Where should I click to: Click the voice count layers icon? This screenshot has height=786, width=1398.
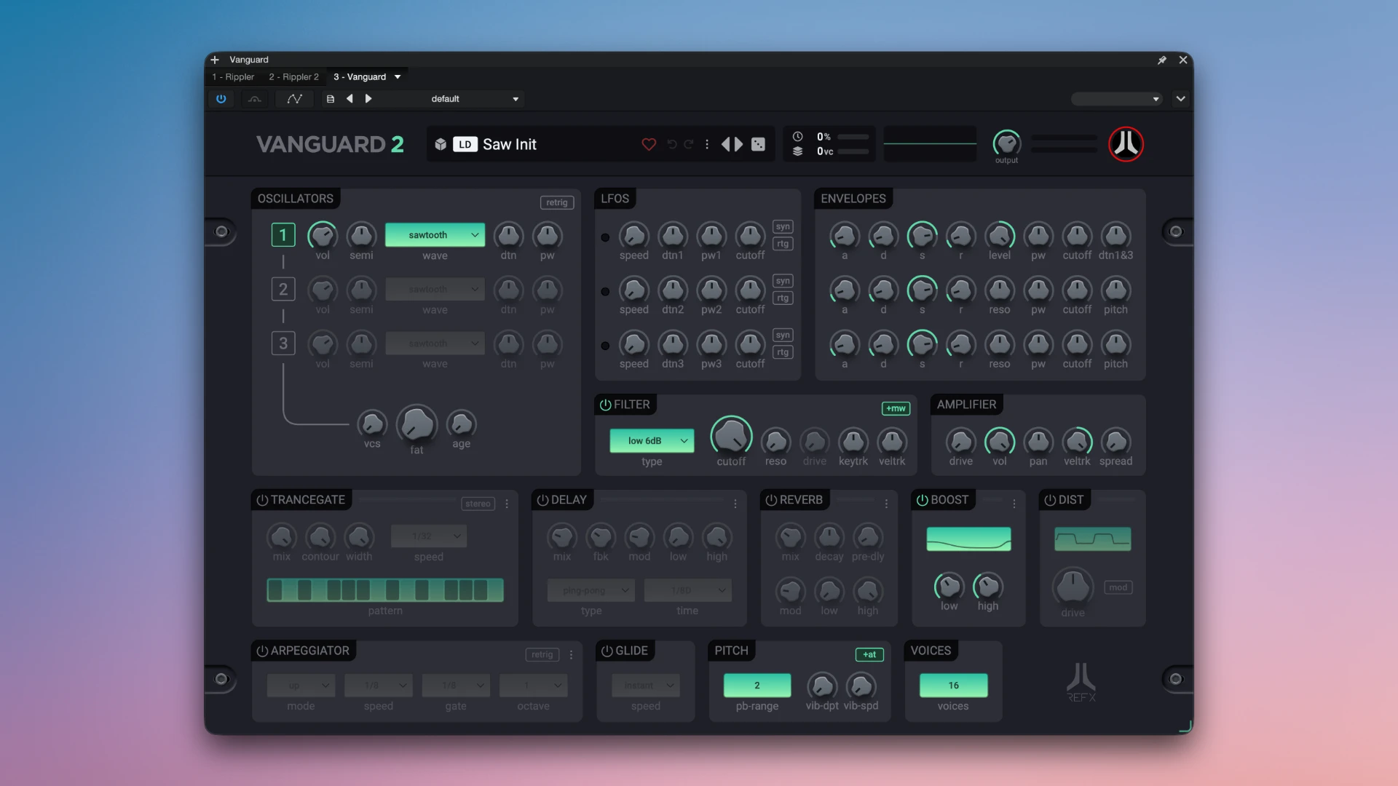click(x=798, y=151)
